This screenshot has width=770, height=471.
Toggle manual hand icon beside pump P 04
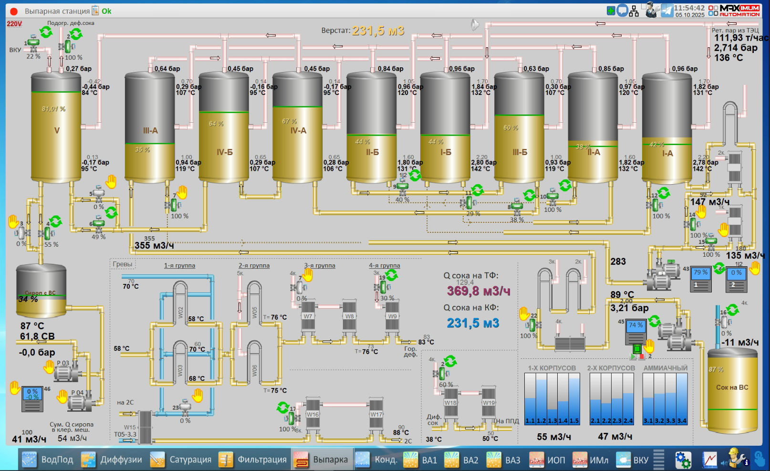click(x=62, y=396)
